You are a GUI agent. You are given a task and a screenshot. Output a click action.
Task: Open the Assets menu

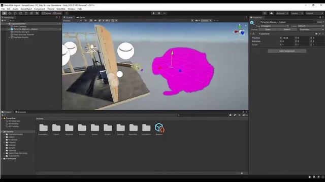(16, 9)
